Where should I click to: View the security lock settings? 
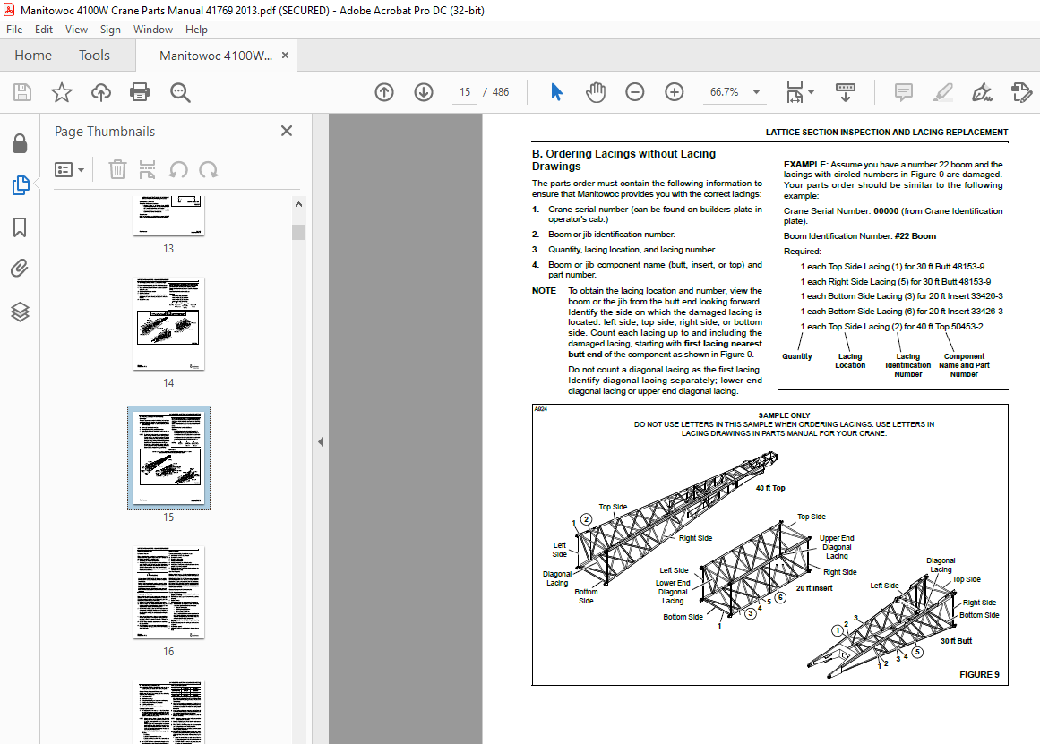pos(20,142)
